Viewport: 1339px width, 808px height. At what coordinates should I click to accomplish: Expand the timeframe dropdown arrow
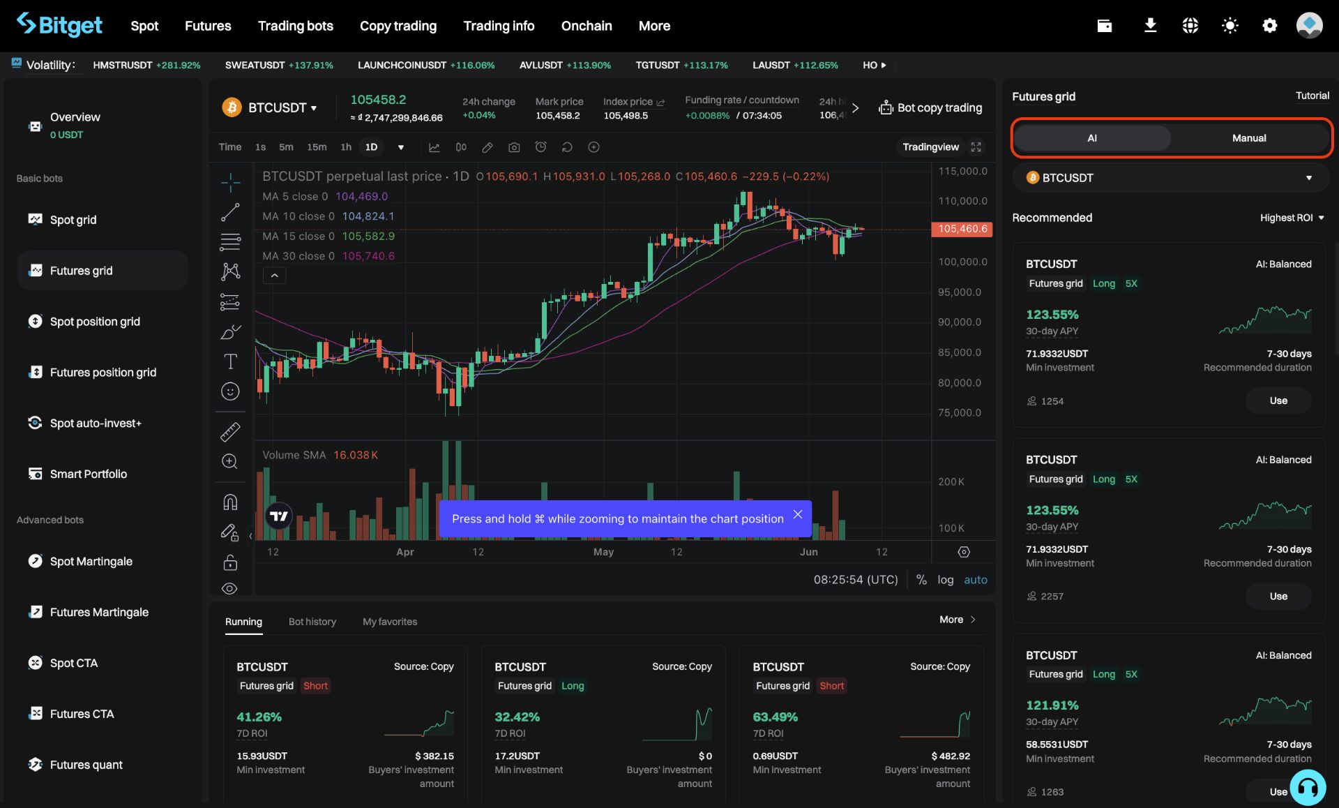[401, 147]
